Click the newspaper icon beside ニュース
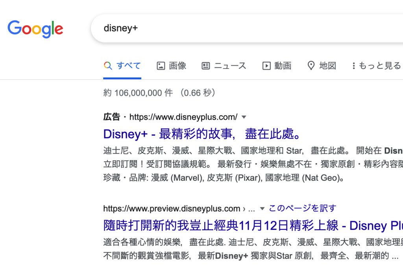 (x=205, y=66)
